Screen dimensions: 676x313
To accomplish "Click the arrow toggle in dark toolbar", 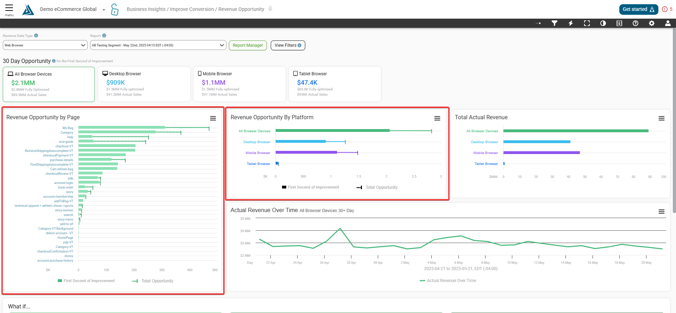I will coord(538,23).
